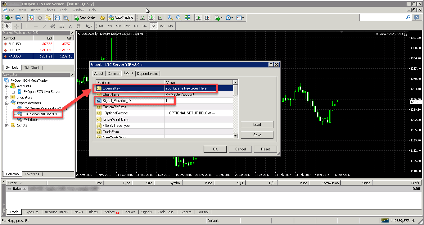Image resolution: width=424 pixels, height=225 pixels.
Task: Click the zoom out magnifier icon
Action: [178, 18]
